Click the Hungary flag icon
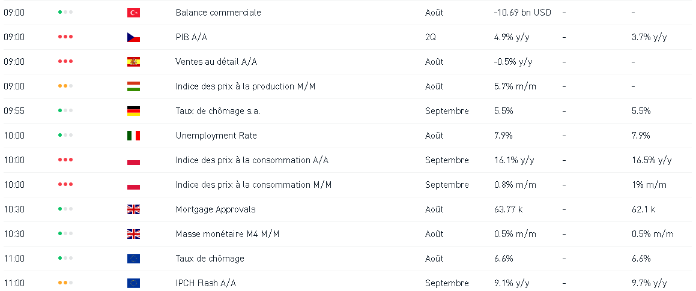Viewport: 696px width, 291px height. point(133,86)
